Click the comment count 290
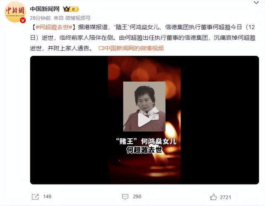 (x=137, y=197)
